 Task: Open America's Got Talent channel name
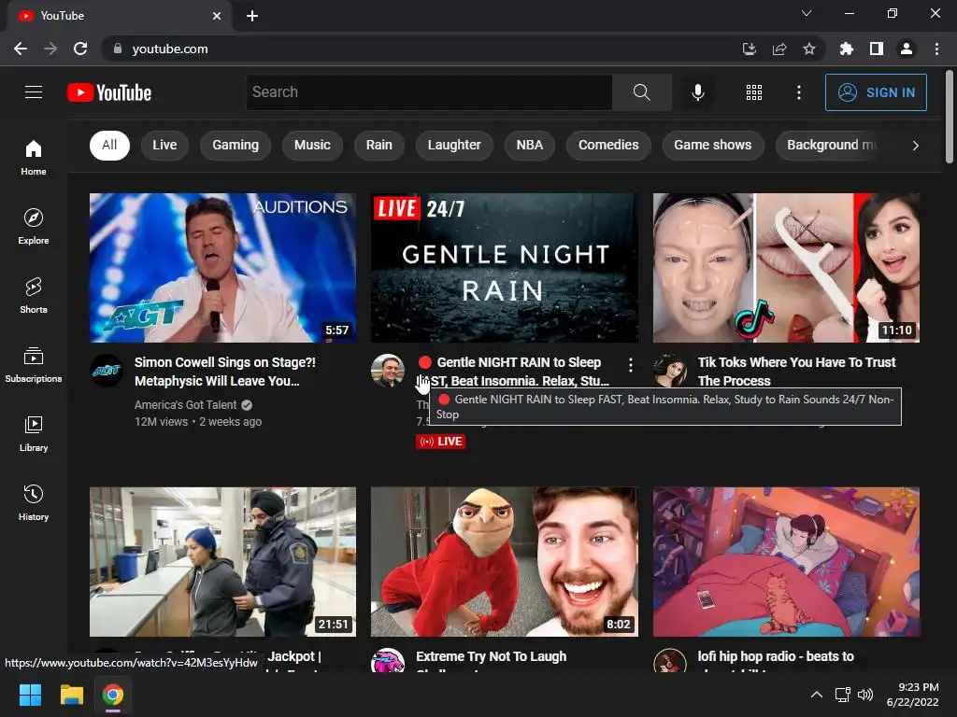click(x=186, y=405)
